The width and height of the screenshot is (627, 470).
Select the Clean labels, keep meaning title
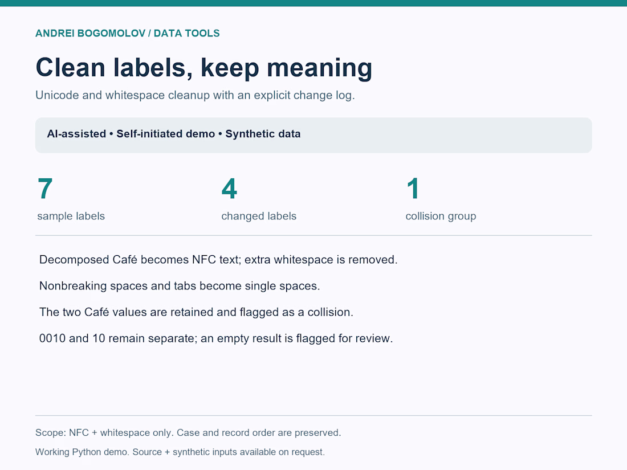tap(204, 68)
